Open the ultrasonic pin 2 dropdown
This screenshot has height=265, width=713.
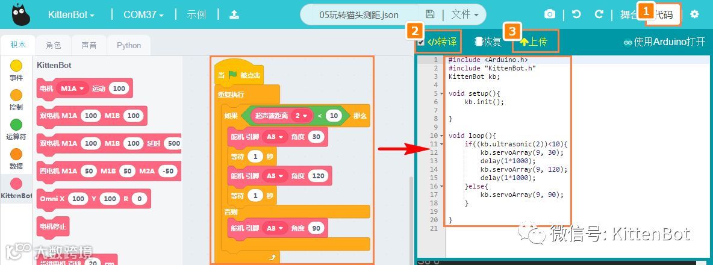pyautogui.click(x=301, y=116)
